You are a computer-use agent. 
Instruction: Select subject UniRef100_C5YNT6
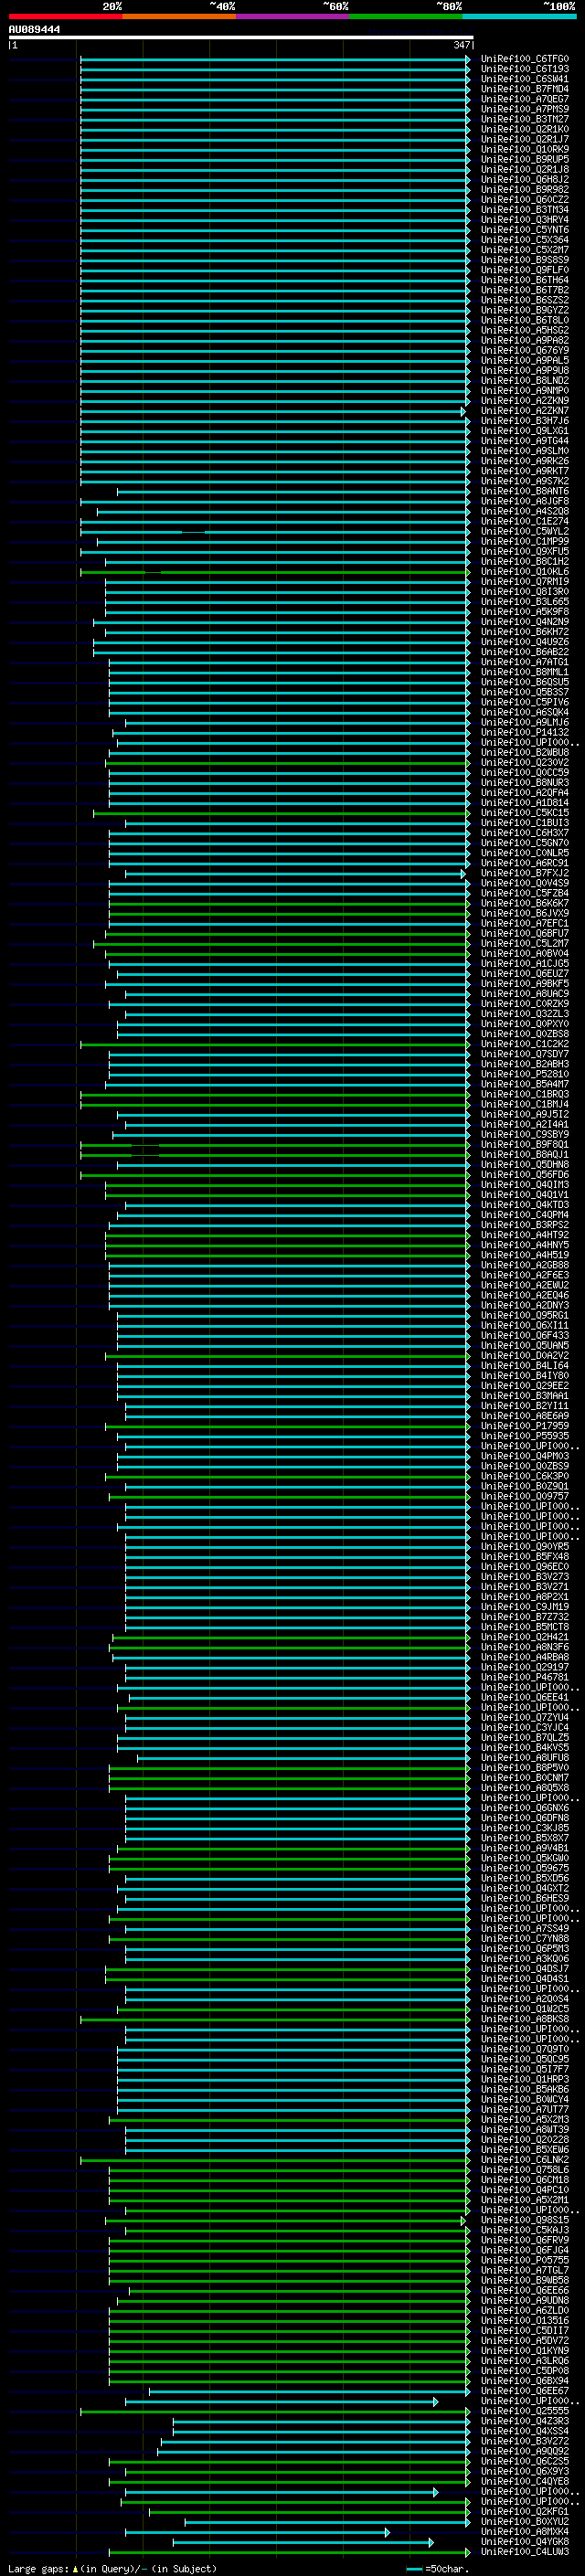click(x=525, y=229)
